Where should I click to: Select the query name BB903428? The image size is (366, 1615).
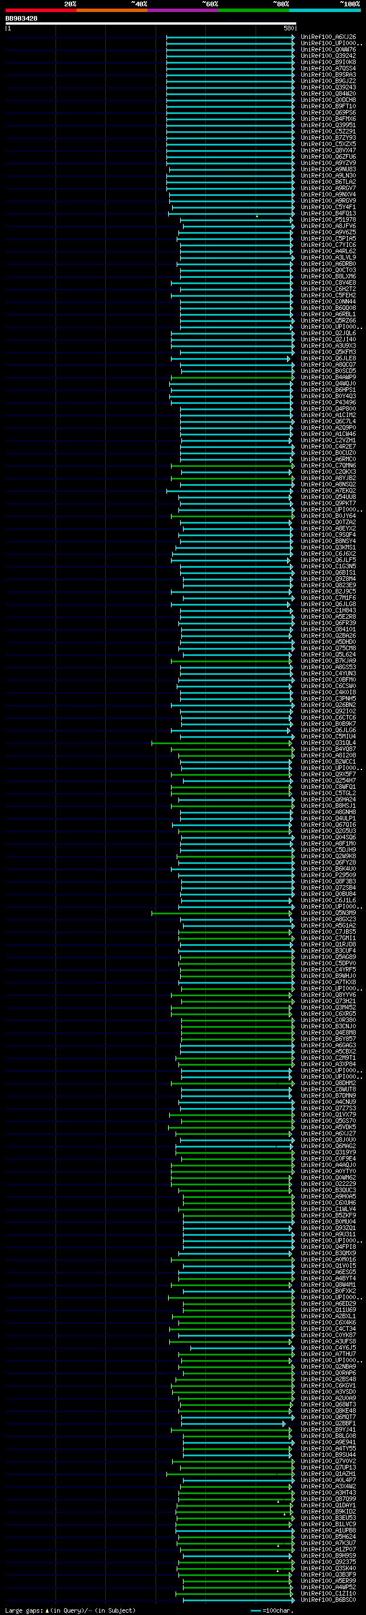[x=21, y=18]
